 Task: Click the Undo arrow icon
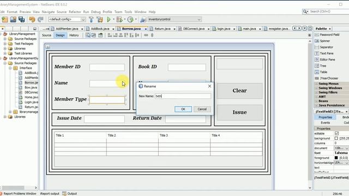[x=32, y=20]
